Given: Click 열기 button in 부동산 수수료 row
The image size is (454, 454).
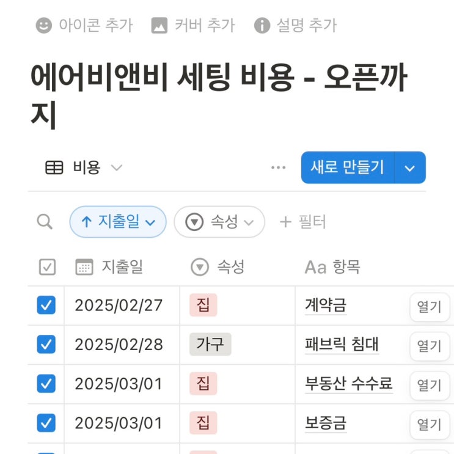Looking at the screenshot, I should click(430, 386).
